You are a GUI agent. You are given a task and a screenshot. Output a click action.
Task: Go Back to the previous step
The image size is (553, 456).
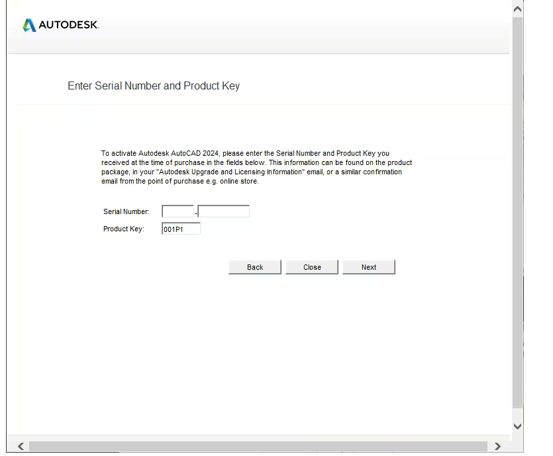[x=255, y=267]
